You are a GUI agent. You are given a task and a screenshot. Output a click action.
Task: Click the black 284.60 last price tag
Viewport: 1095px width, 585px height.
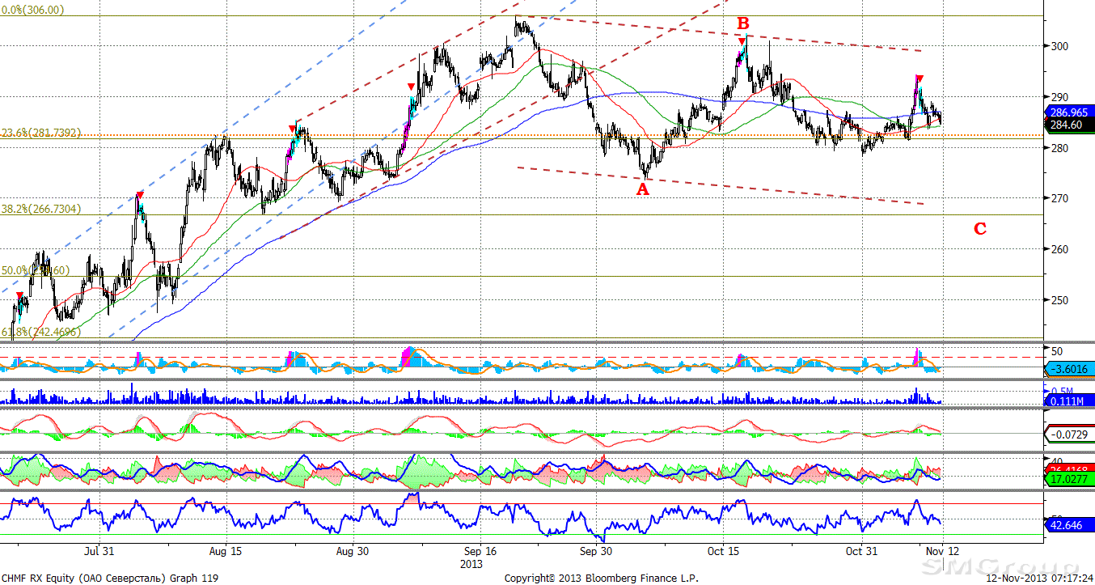point(1068,124)
